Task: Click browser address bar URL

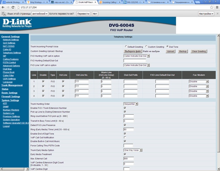Action: [29, 7]
